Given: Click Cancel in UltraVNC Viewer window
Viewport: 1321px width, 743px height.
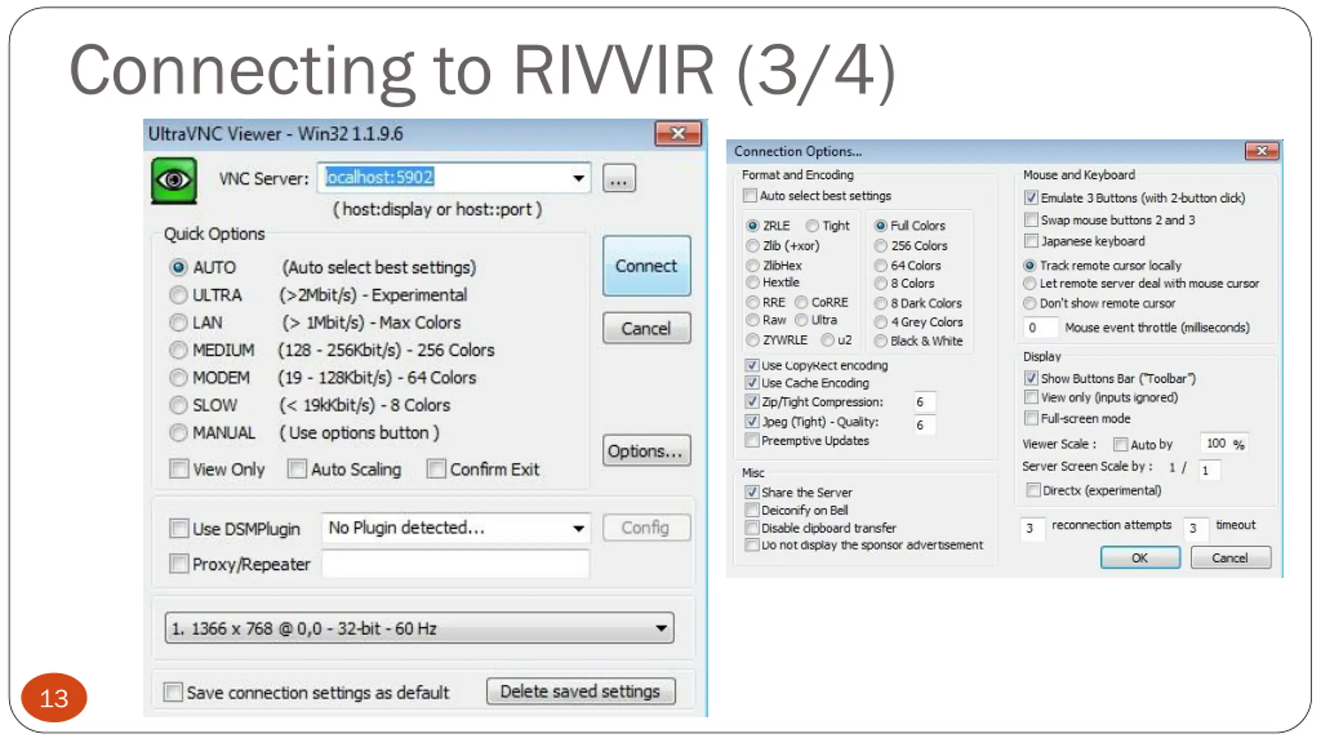Looking at the screenshot, I should [647, 328].
